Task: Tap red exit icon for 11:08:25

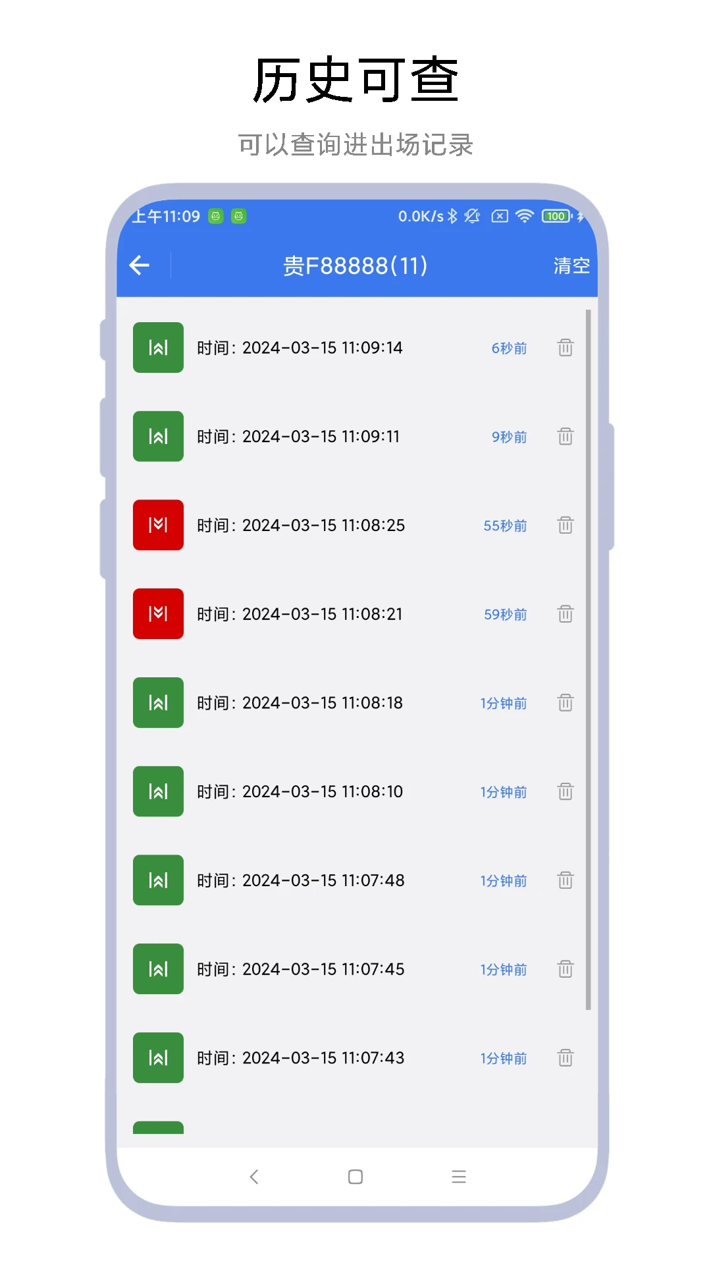Action: [158, 525]
